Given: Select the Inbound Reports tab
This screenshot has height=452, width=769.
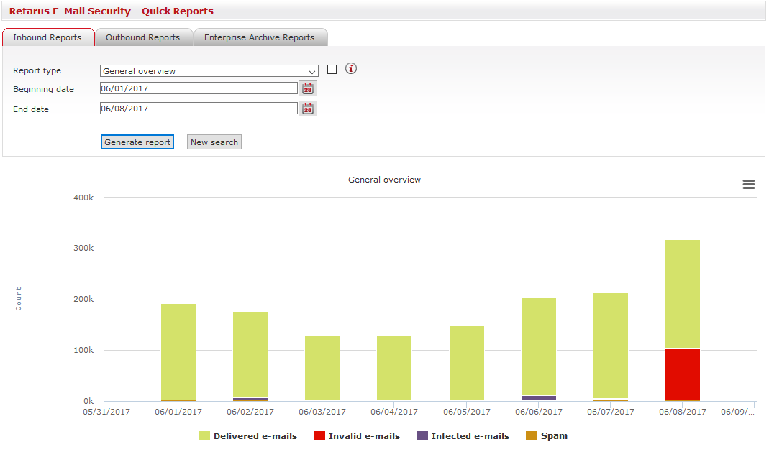Looking at the screenshot, I should point(47,37).
